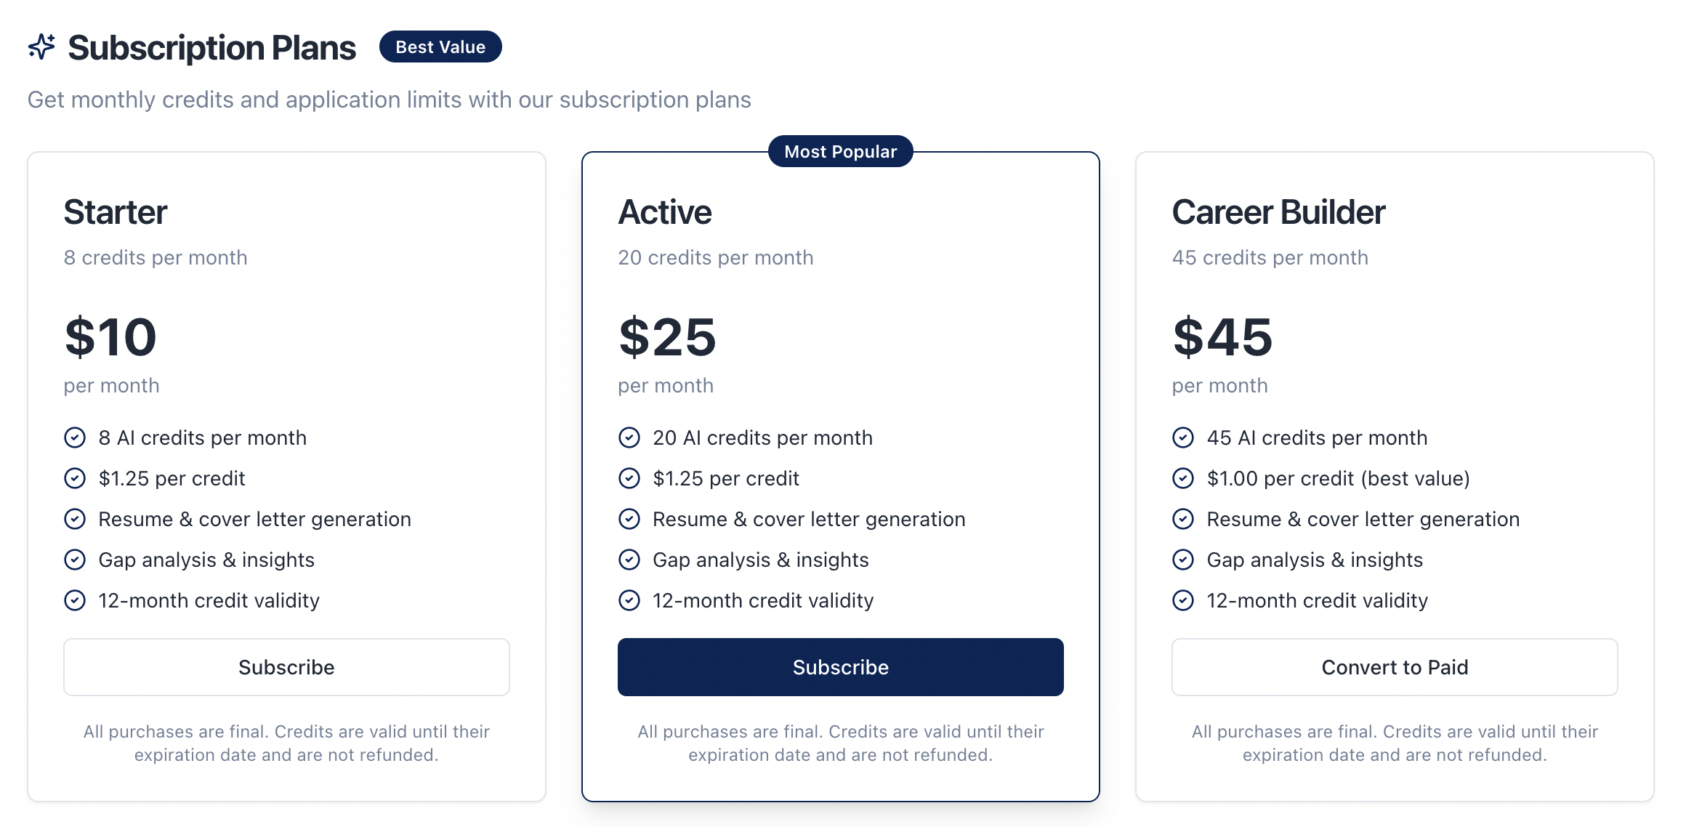Click the Subscription Plans heading
The height and width of the screenshot is (827, 1686).
pyautogui.click(x=211, y=48)
